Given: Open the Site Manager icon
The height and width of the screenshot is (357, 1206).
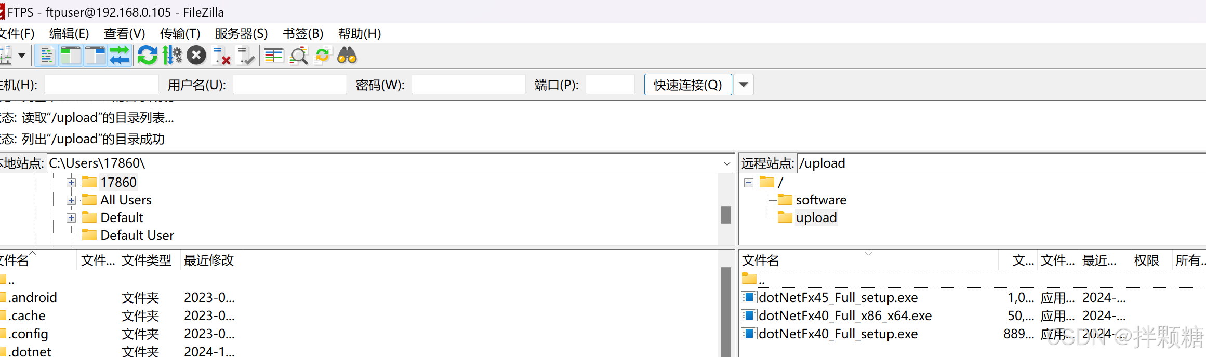Looking at the screenshot, I should click(5, 56).
